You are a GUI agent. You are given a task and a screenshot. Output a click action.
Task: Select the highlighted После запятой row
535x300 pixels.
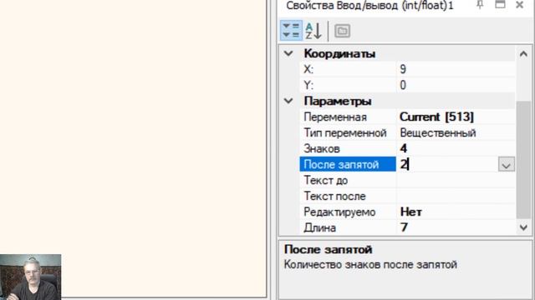348,165
